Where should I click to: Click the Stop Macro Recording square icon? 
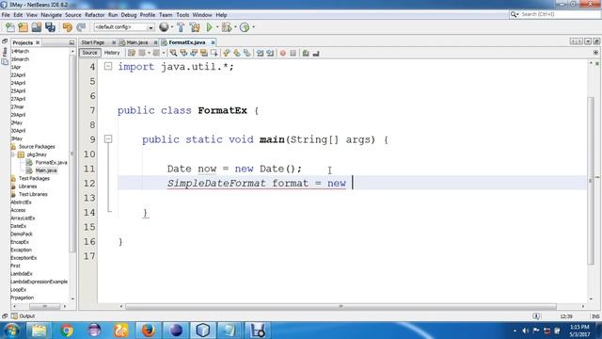293,53
